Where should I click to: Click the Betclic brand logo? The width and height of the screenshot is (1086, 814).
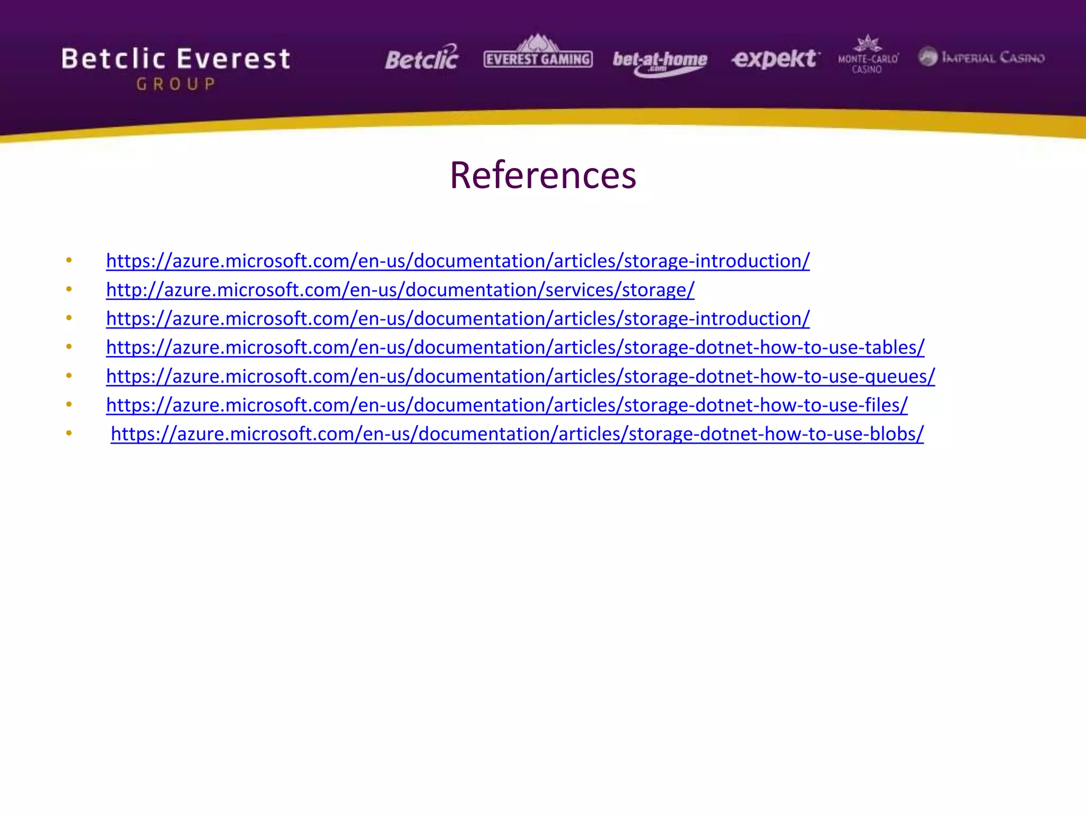[x=422, y=57]
